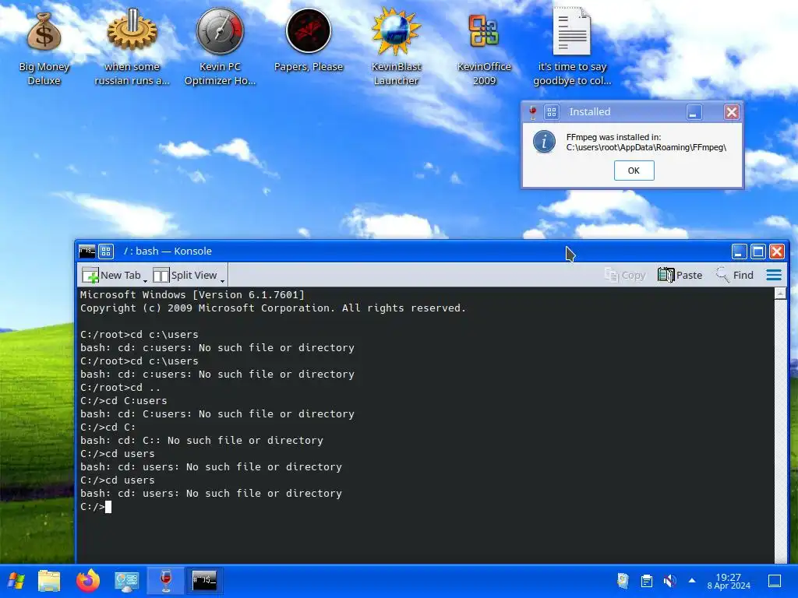The width and height of the screenshot is (798, 598).
Task: Click the clock showing 19:27
Action: click(x=729, y=581)
